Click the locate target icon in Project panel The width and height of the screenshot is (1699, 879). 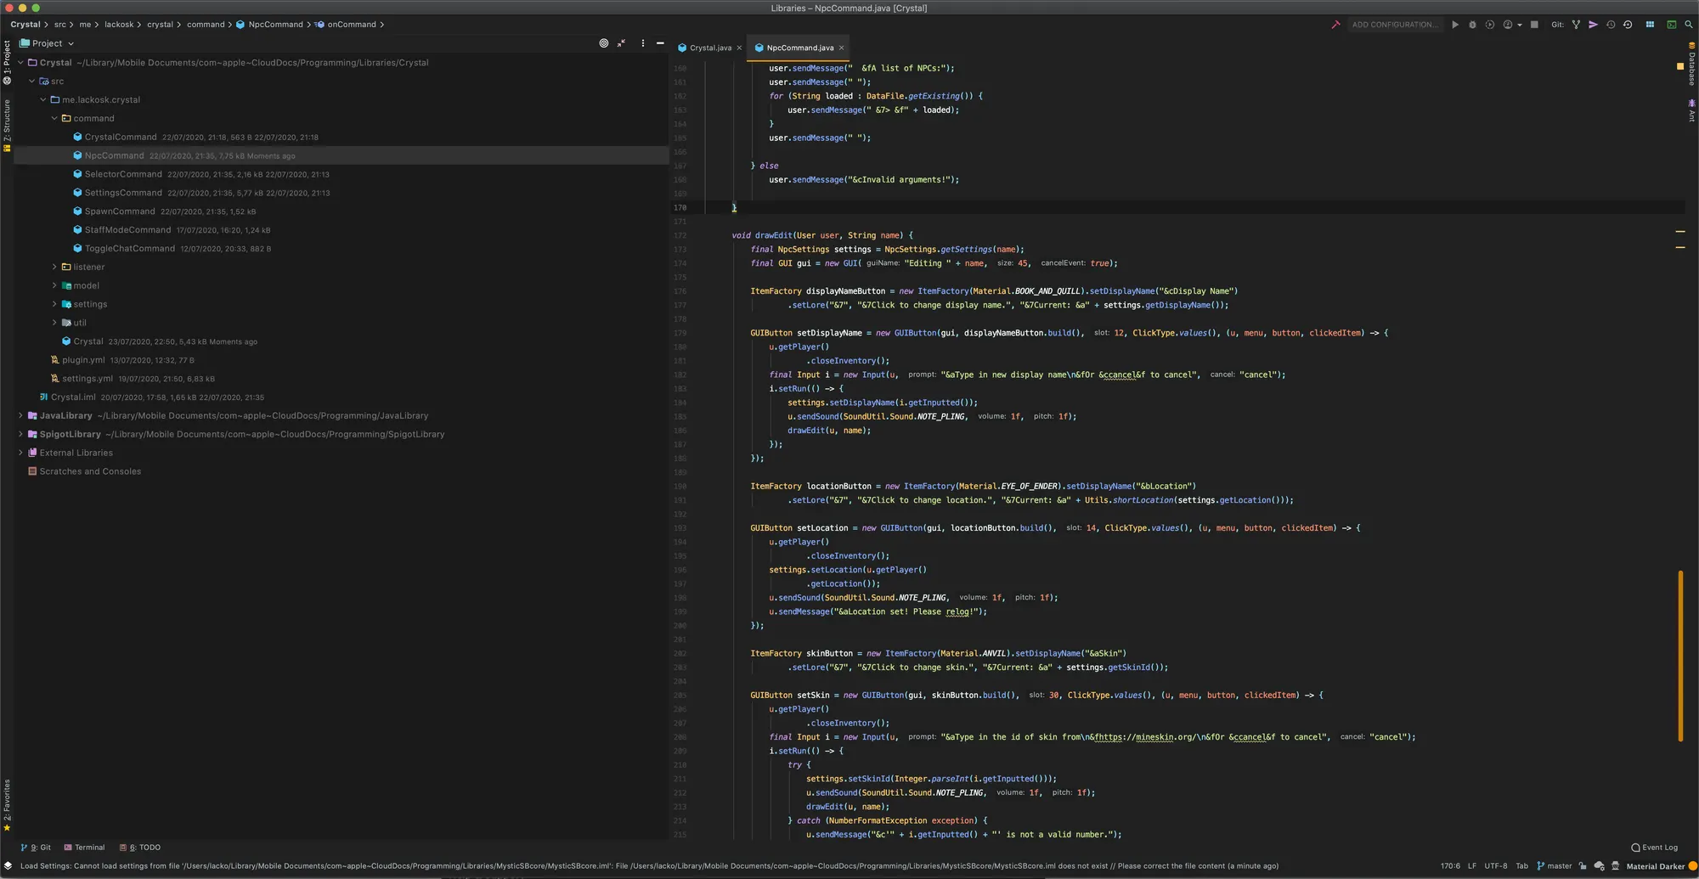pos(604,43)
